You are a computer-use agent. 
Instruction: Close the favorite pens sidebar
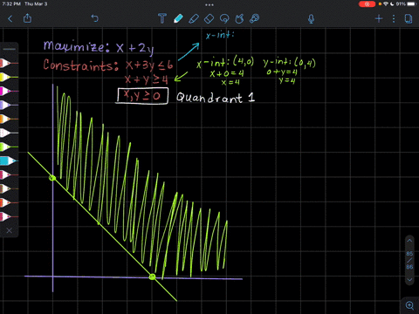(x=10, y=230)
